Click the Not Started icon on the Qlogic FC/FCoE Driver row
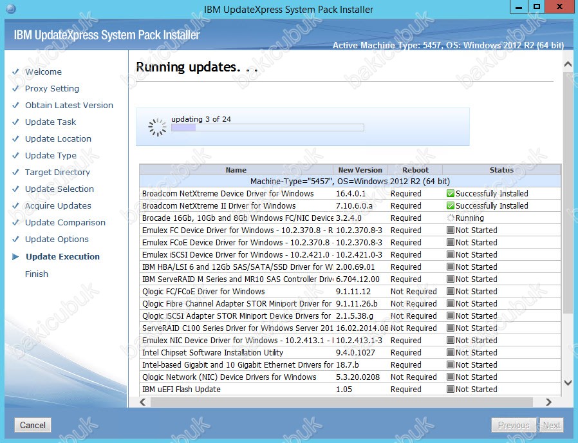Viewport: 578px width, 443px height. coord(450,291)
